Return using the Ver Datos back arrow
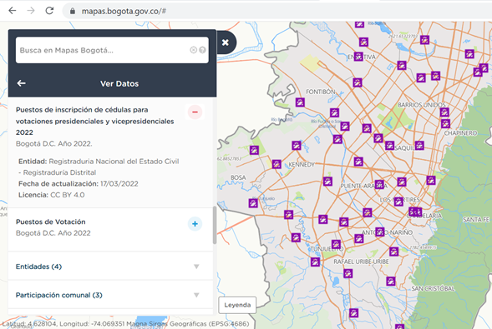Screen dimensions: 492x329 [22, 83]
